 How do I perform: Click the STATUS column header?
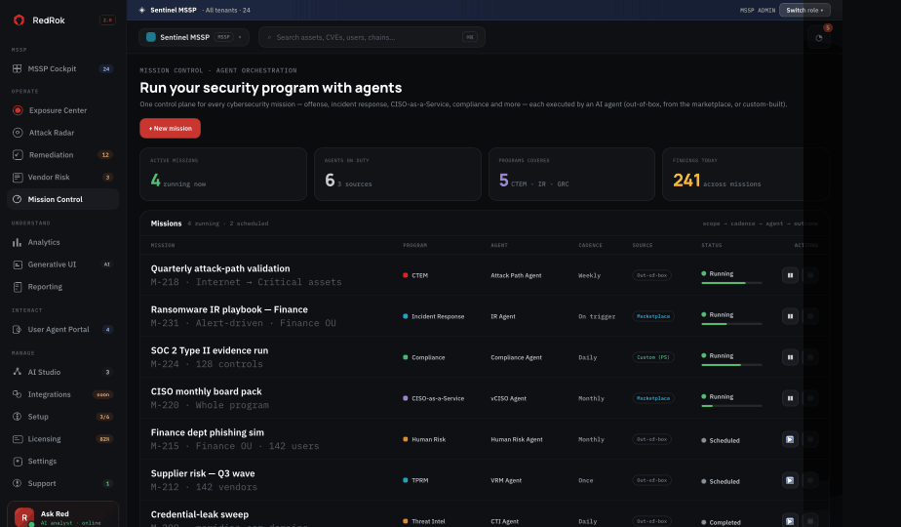click(712, 245)
